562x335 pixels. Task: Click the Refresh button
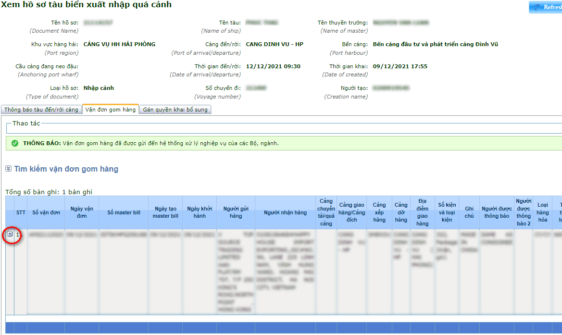[546, 7]
